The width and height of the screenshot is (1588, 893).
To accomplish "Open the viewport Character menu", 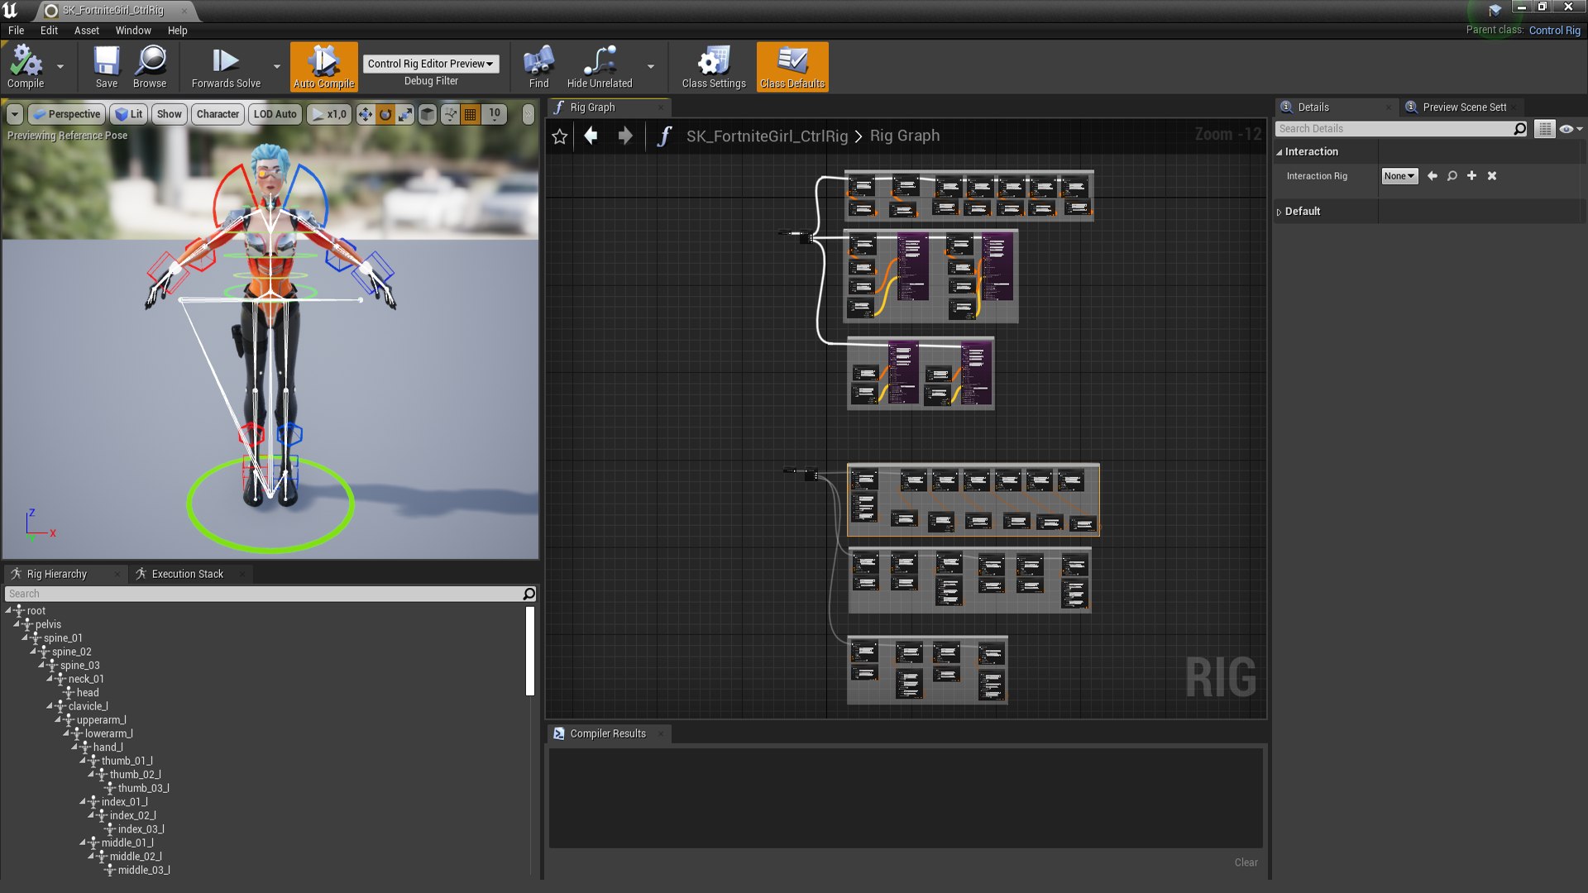I will click(218, 114).
